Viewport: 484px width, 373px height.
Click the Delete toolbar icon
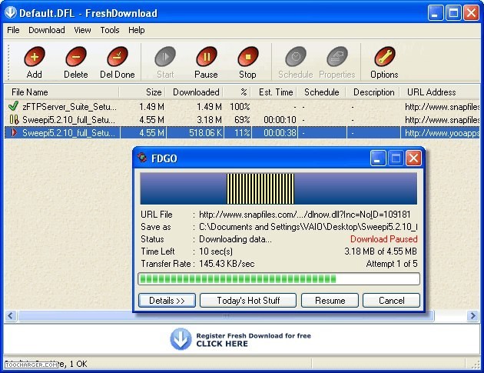[x=76, y=57]
